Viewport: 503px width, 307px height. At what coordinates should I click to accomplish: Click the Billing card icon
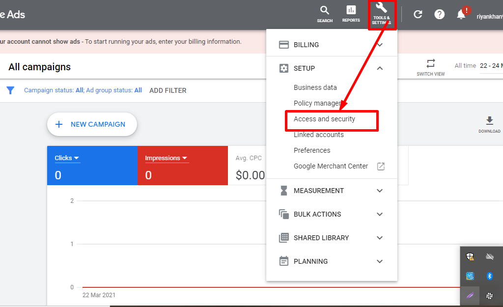(x=284, y=45)
